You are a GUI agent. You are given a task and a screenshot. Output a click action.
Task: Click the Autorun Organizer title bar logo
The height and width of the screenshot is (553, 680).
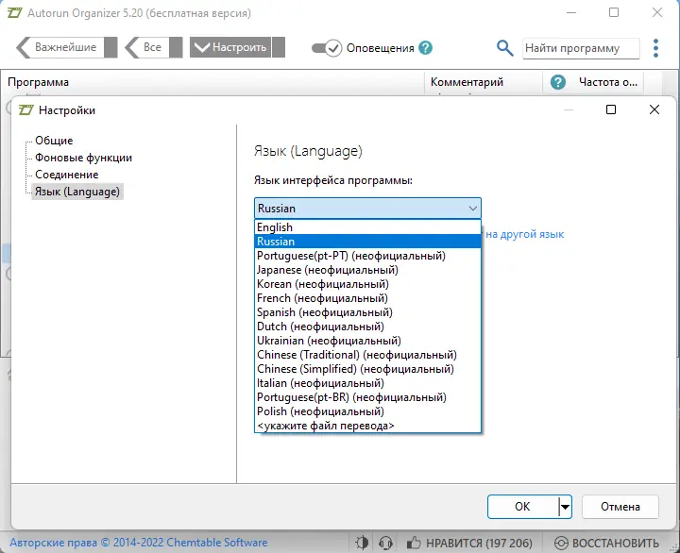coord(15,13)
